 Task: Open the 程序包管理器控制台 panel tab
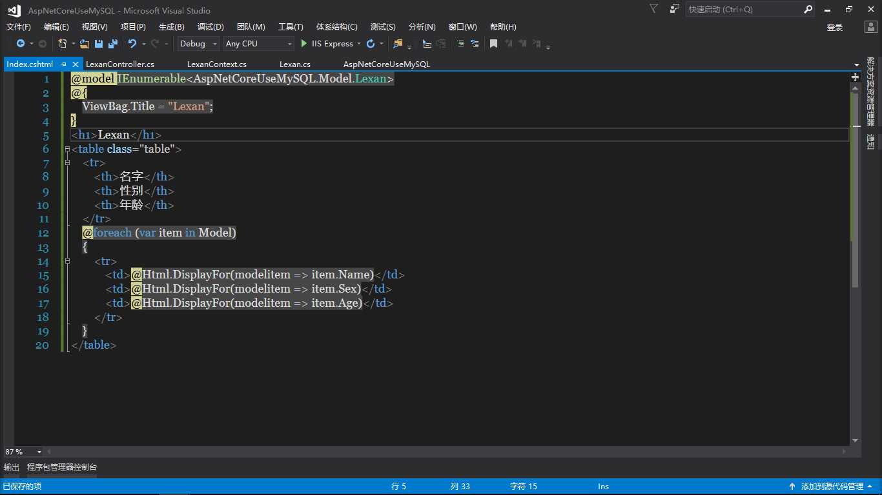[x=62, y=467]
